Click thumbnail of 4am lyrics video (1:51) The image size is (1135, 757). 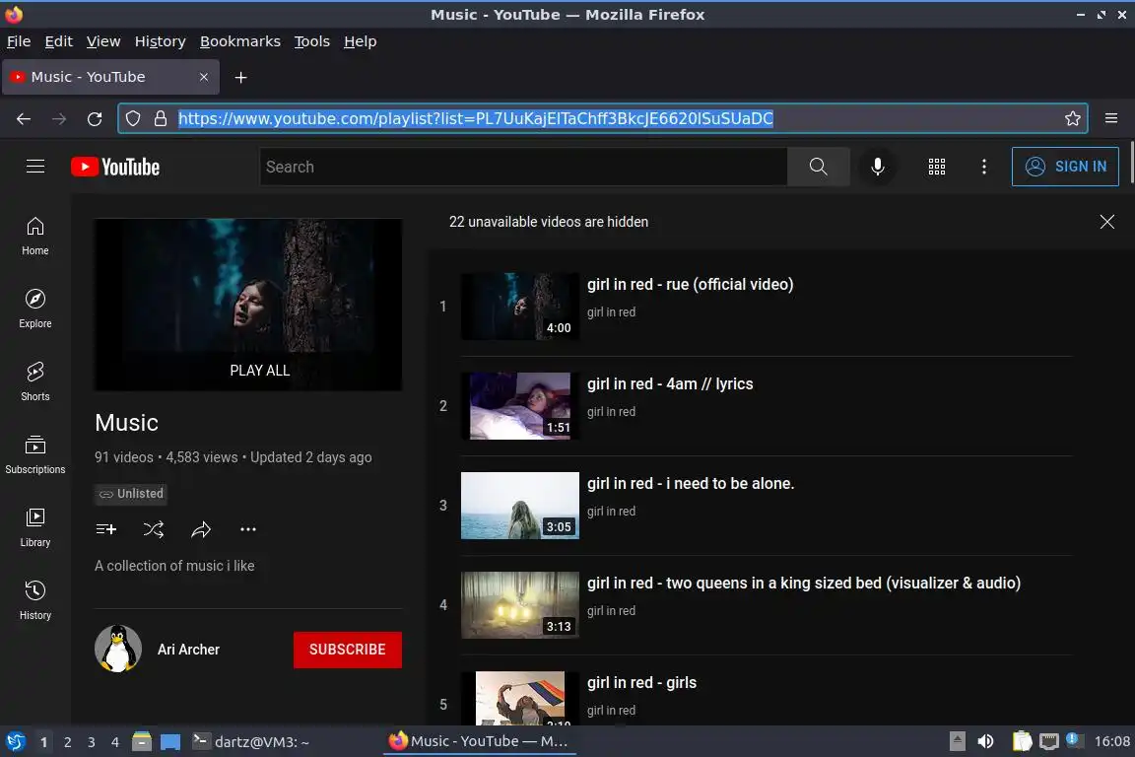(x=520, y=406)
